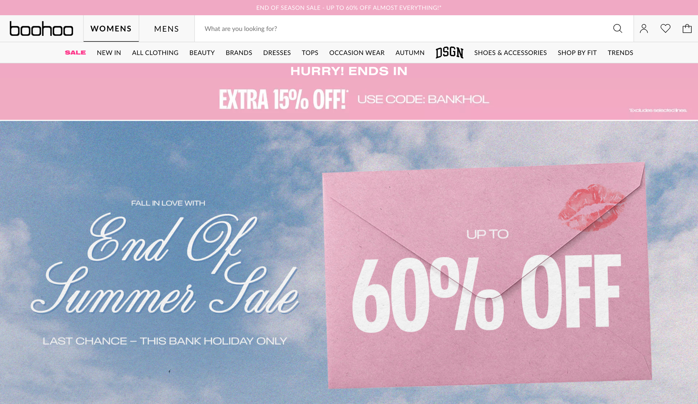Expand the SHOES & ACCESSORIES menu

(511, 53)
